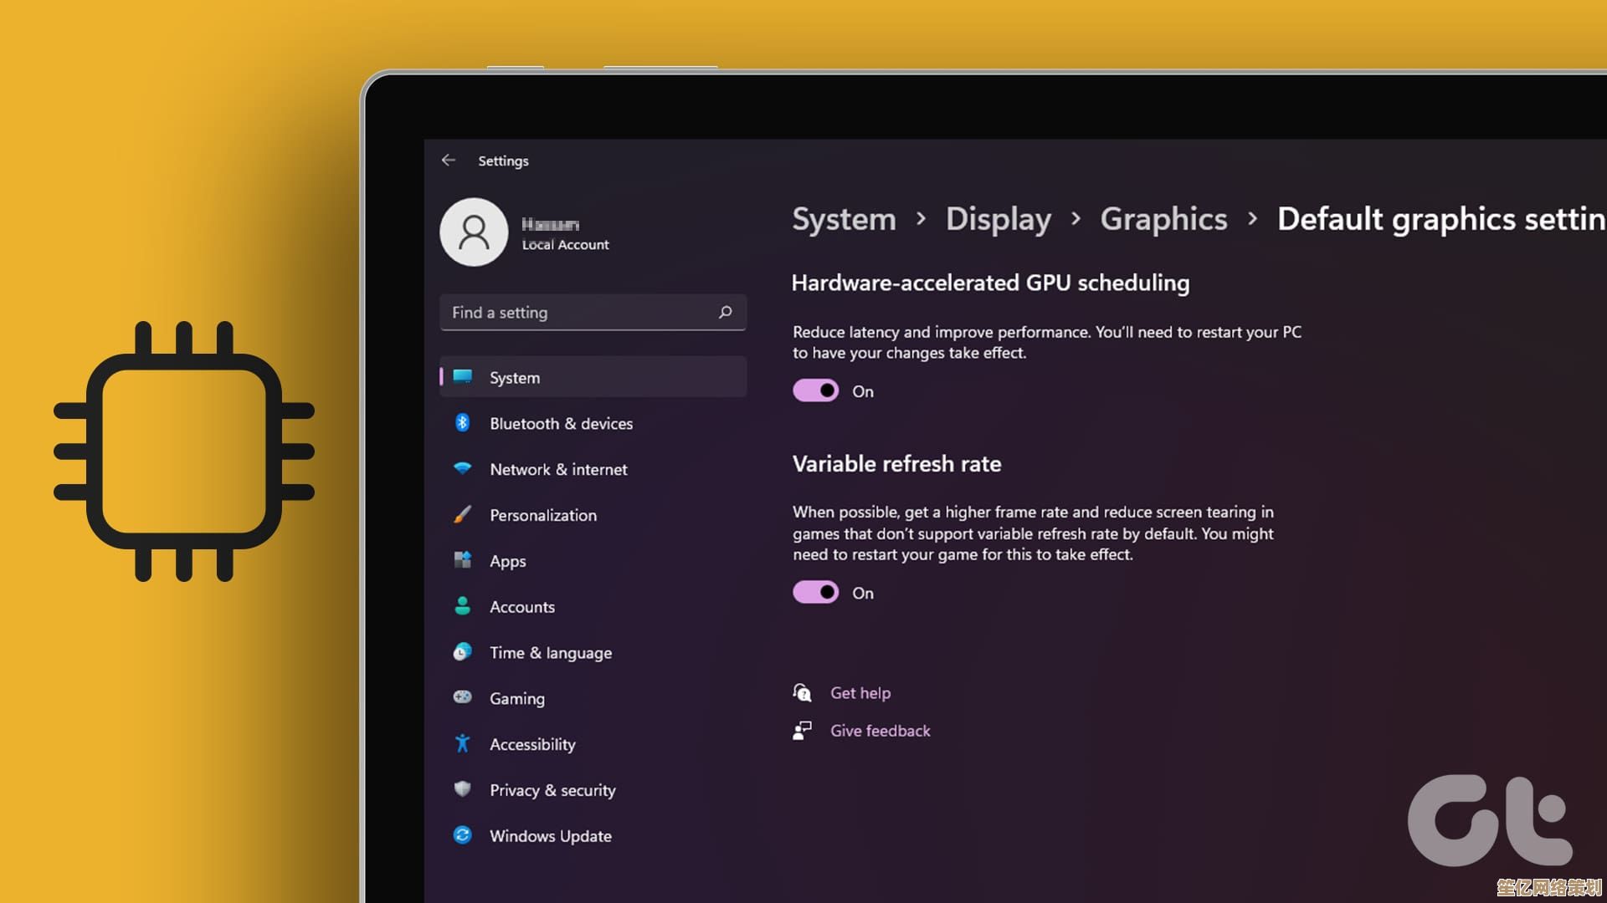The image size is (1607, 903).
Task: Return to Graphics breadcrumb
Action: pos(1163,219)
